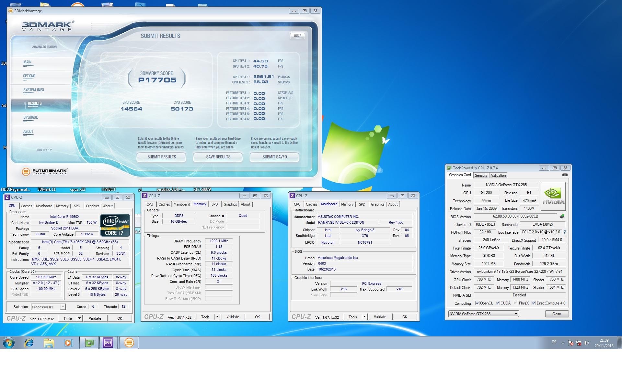Click the green GPU-Z taskbar icon
This screenshot has height=373, width=622.
click(x=89, y=343)
